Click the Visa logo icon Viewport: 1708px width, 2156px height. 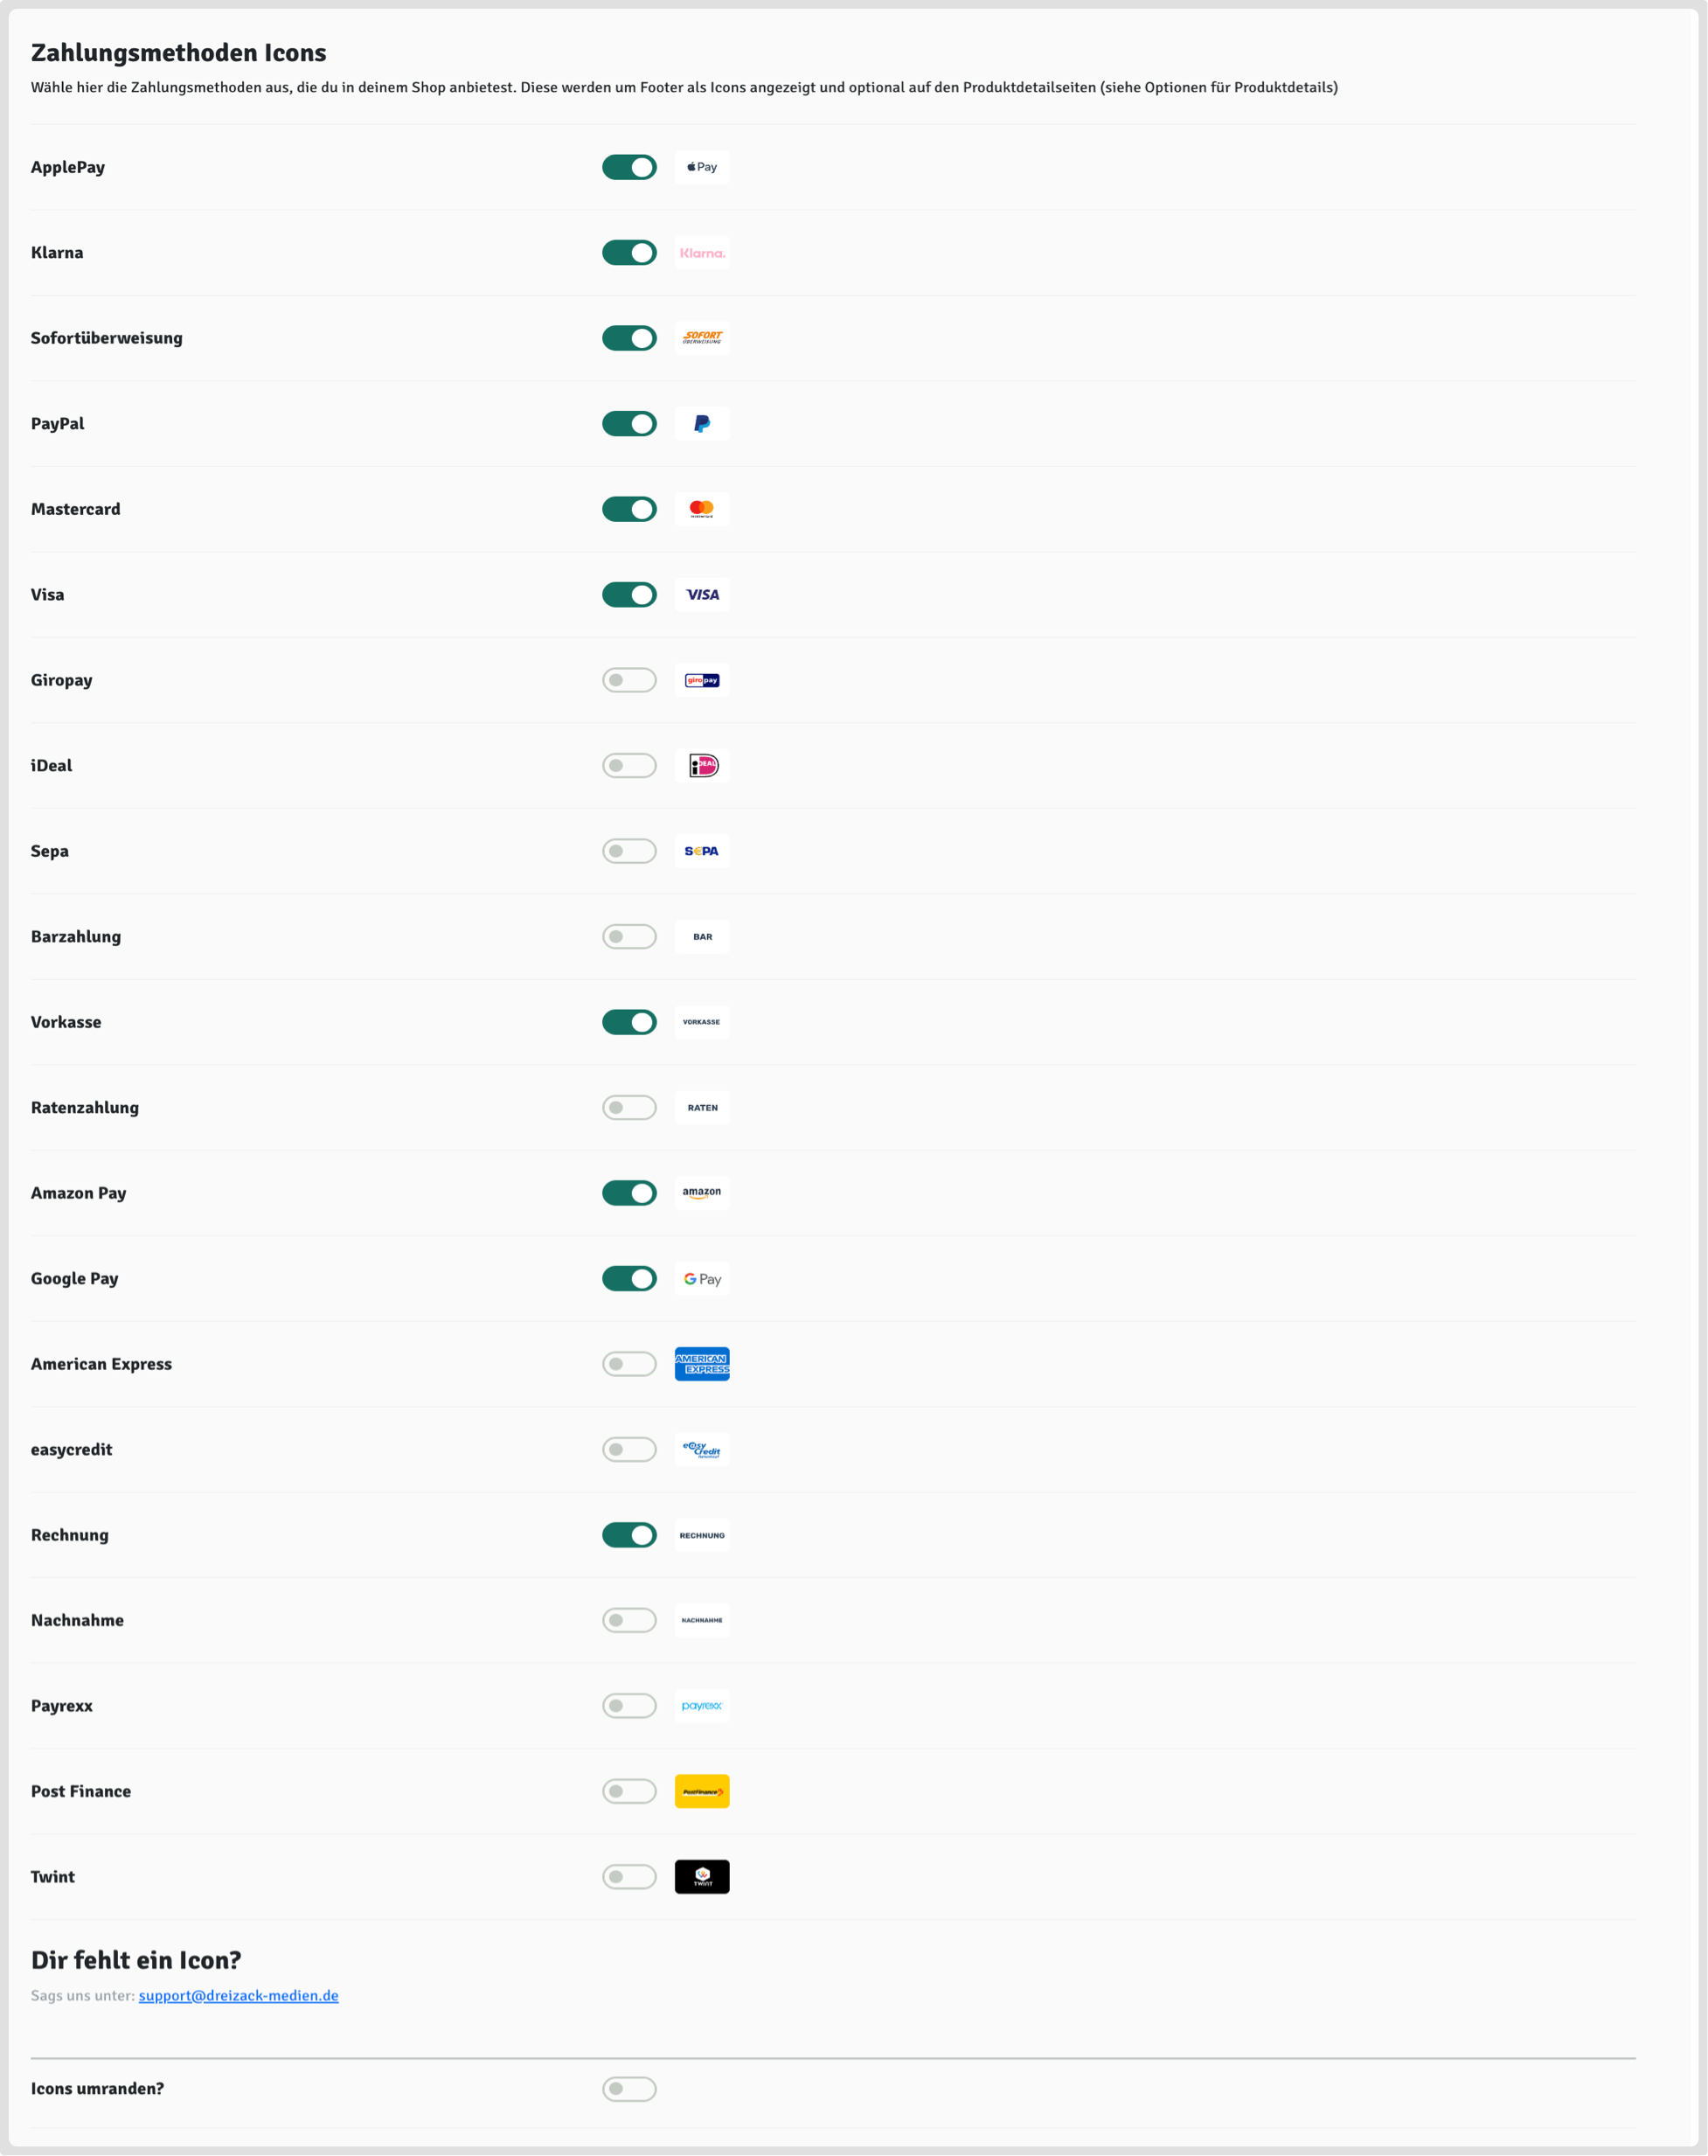click(701, 595)
